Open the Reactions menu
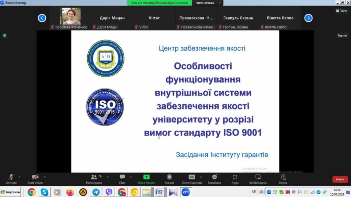Viewport: 352px width, 197px height. (x=214, y=178)
